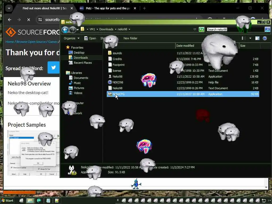
Task: Click Explorer's greyed-out Forward arrow button
Action: 73,30
